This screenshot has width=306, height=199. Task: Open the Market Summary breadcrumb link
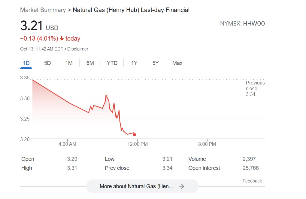point(43,10)
